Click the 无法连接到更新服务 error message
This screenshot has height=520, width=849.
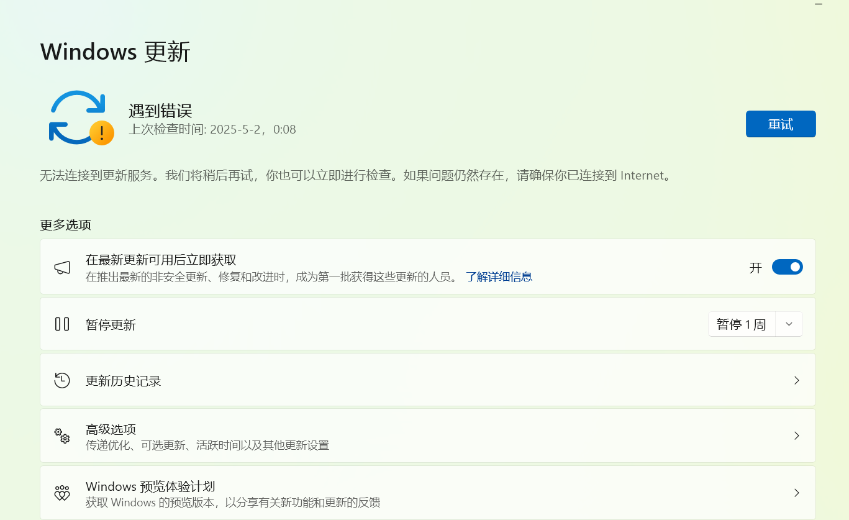coord(356,176)
